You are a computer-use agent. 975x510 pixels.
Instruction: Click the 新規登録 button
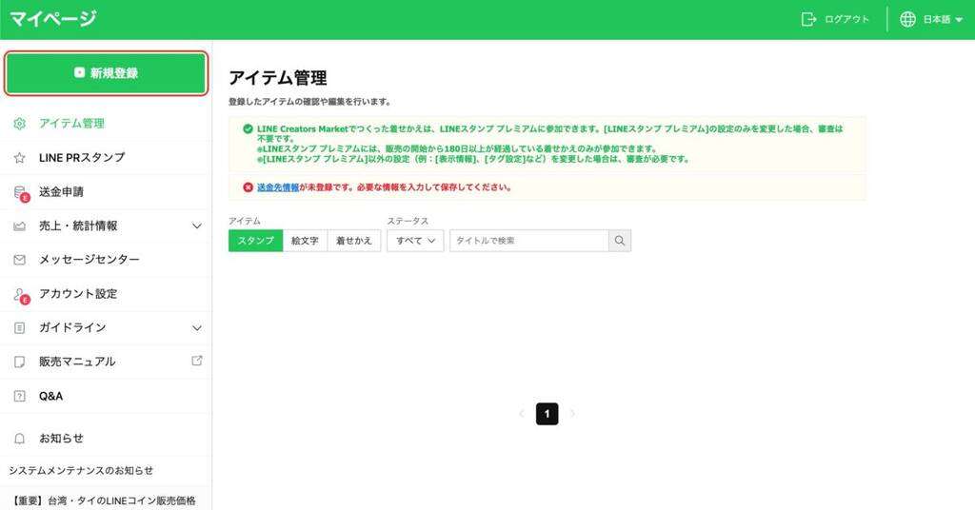point(106,73)
